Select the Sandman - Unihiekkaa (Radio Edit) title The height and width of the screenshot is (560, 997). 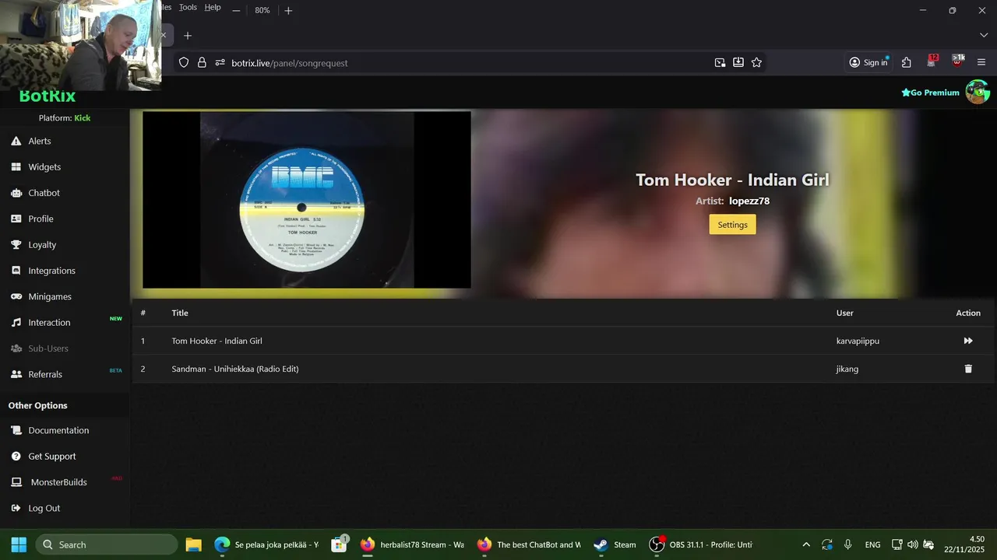235,369
